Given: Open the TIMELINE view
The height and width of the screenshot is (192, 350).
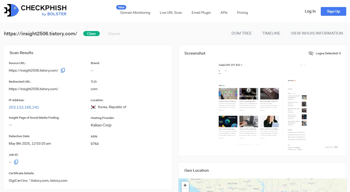Looking at the screenshot, I should tap(271, 33).
